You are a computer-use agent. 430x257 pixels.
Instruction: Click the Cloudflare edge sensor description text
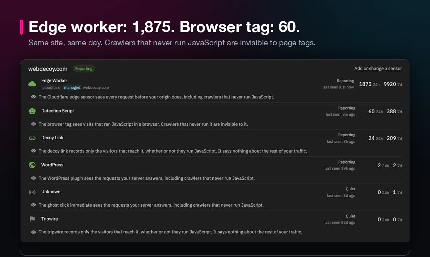coord(156,97)
